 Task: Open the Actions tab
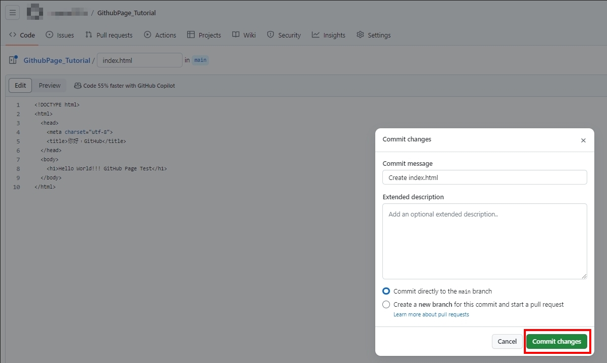[160, 35]
